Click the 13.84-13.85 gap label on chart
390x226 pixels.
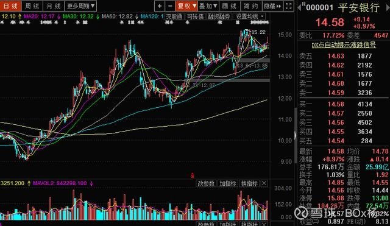[x=252, y=66]
